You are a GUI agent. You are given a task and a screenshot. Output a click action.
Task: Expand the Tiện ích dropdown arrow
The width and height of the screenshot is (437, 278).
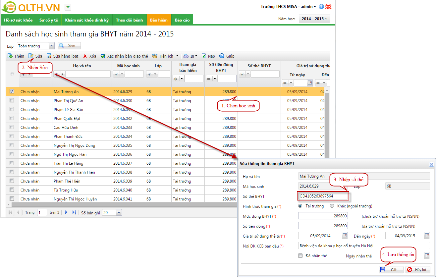click(x=177, y=56)
